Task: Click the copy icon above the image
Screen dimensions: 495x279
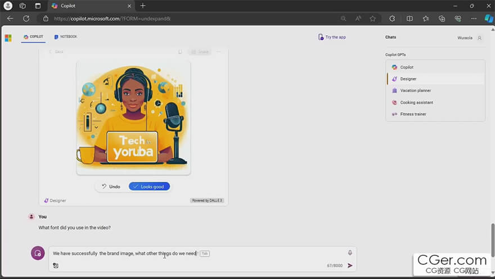Action: click(180, 52)
